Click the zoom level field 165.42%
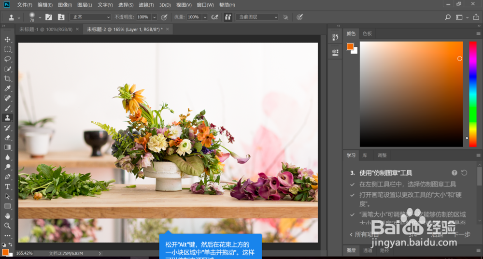This screenshot has height=259, width=483. tap(24, 253)
